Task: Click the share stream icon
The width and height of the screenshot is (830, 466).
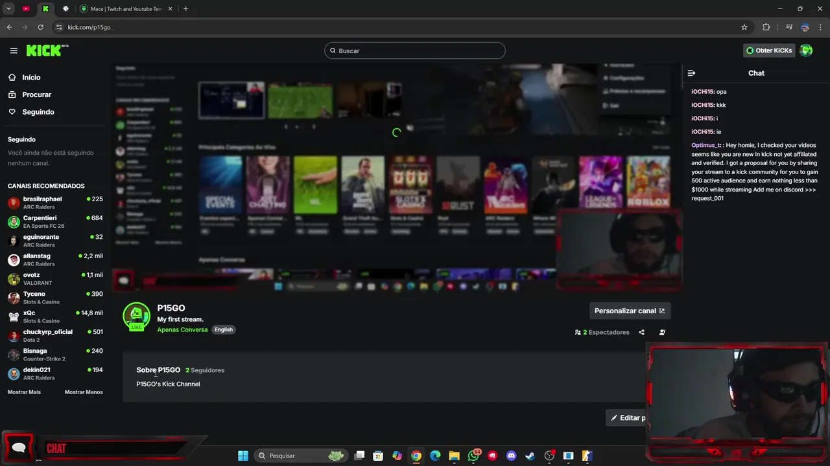Action: tap(641, 332)
